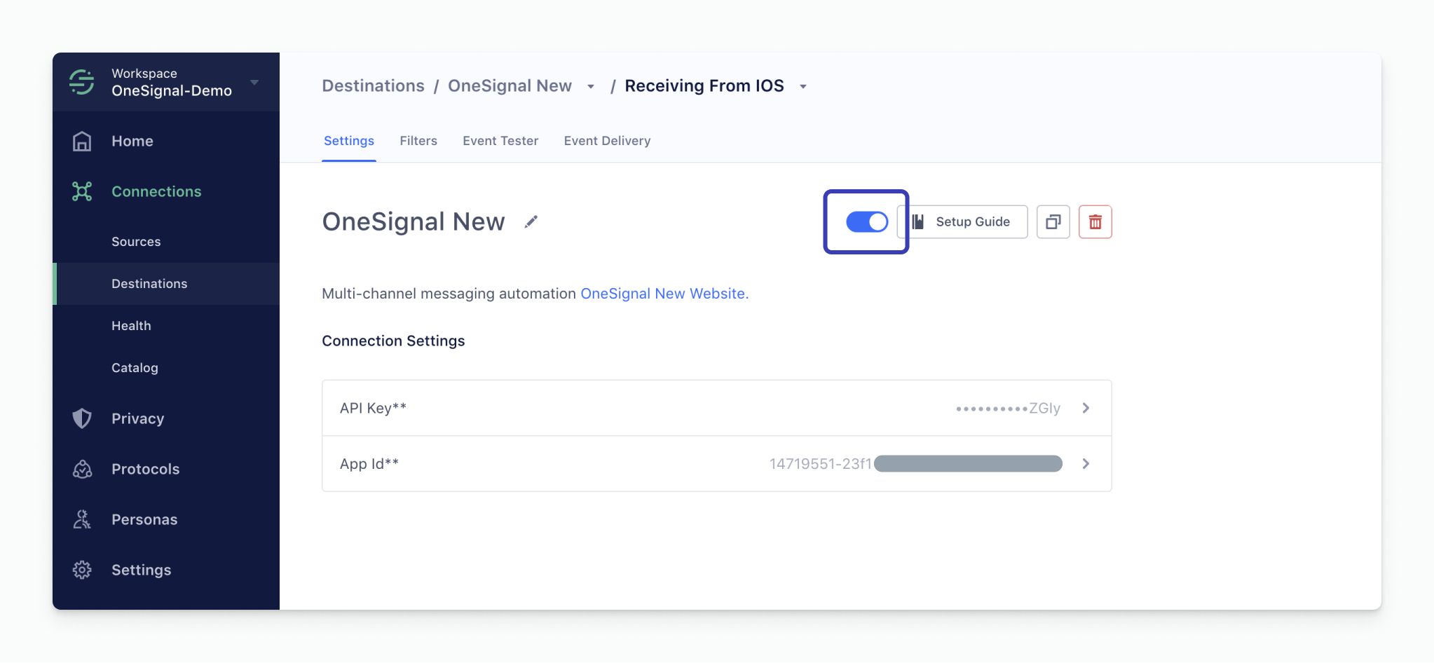Click pencil icon to rename OneSignal New
This screenshot has width=1434, height=663.
point(531,221)
